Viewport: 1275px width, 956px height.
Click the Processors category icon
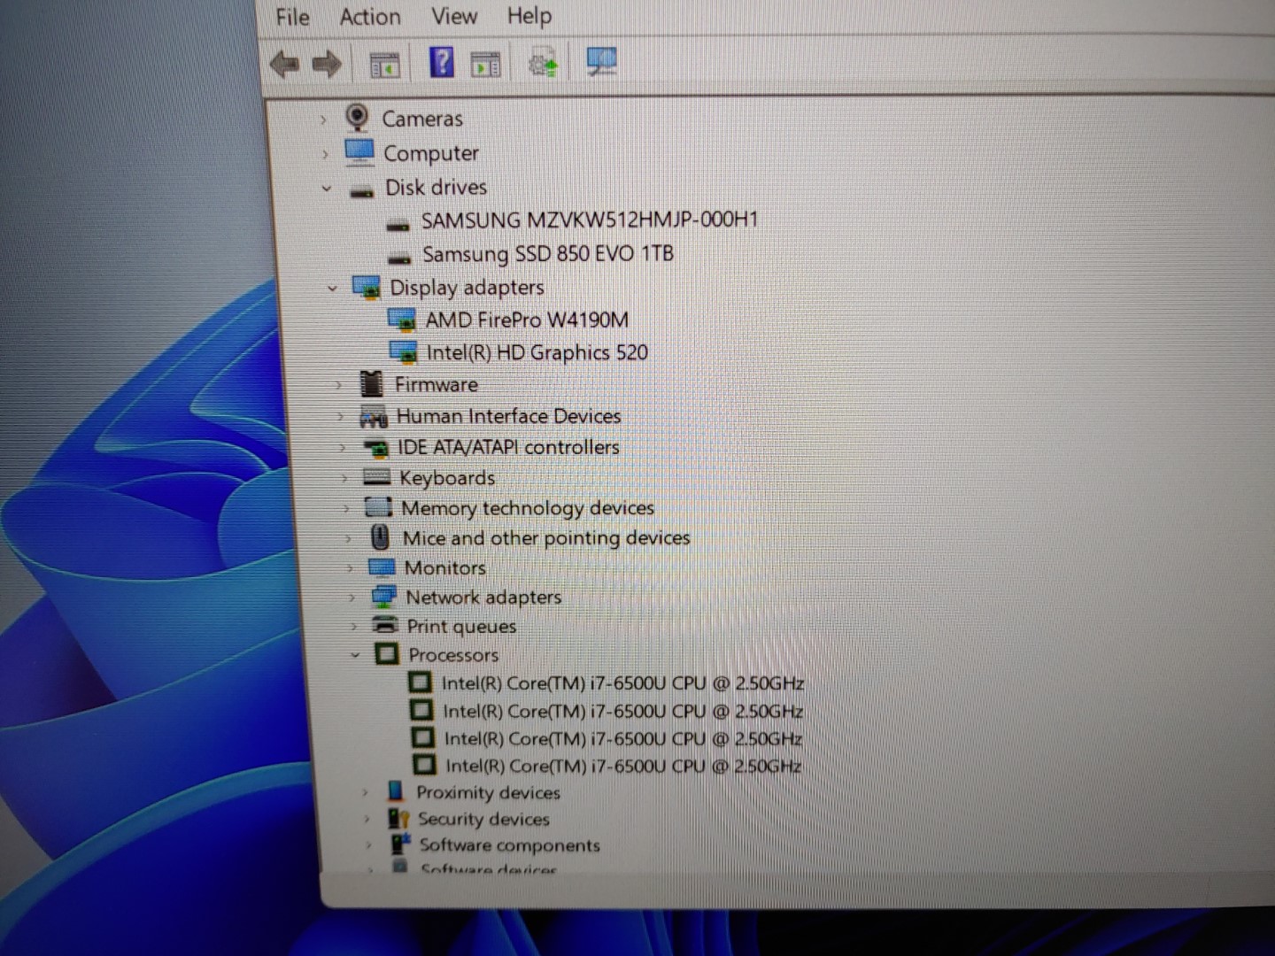(x=387, y=654)
